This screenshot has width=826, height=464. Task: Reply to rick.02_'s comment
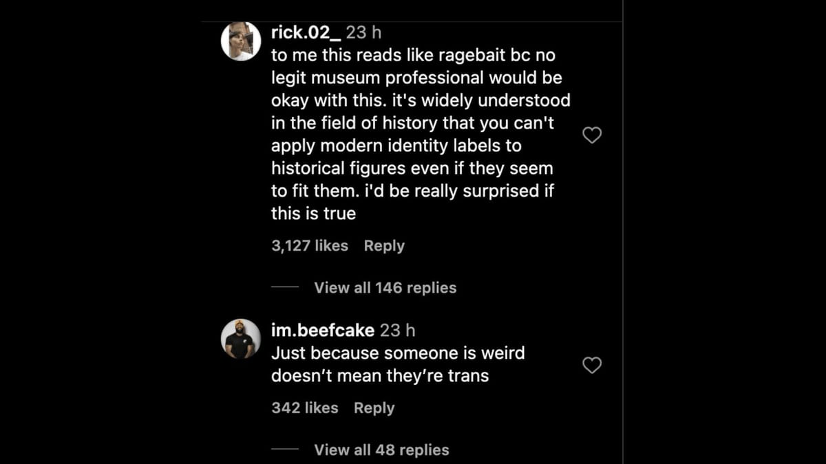[x=383, y=245]
